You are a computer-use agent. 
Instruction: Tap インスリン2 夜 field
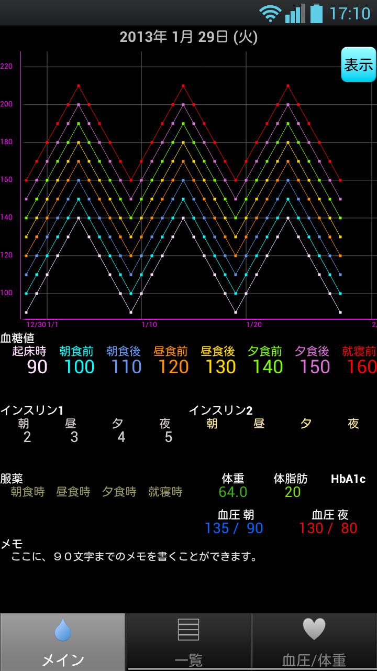tap(353, 424)
